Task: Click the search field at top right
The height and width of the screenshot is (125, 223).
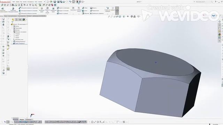Action: tap(203, 2)
